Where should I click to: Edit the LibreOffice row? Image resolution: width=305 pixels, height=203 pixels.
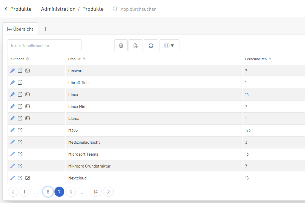(12, 83)
